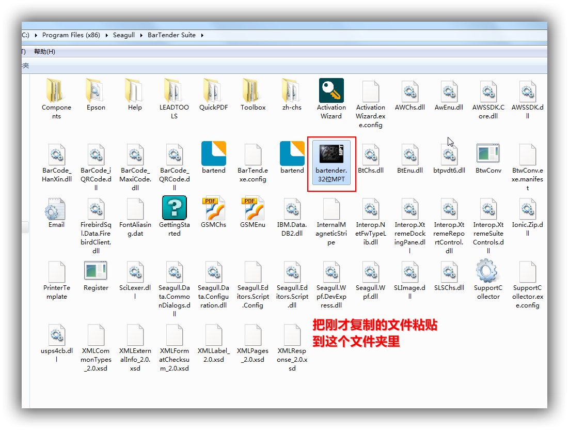Image resolution: width=569 pixels, height=430 pixels.
Task: Select the Email file icon
Action: (x=56, y=208)
